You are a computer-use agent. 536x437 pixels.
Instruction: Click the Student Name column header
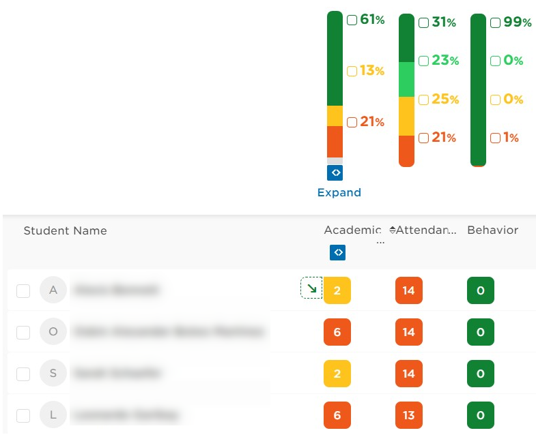pyautogui.click(x=66, y=231)
